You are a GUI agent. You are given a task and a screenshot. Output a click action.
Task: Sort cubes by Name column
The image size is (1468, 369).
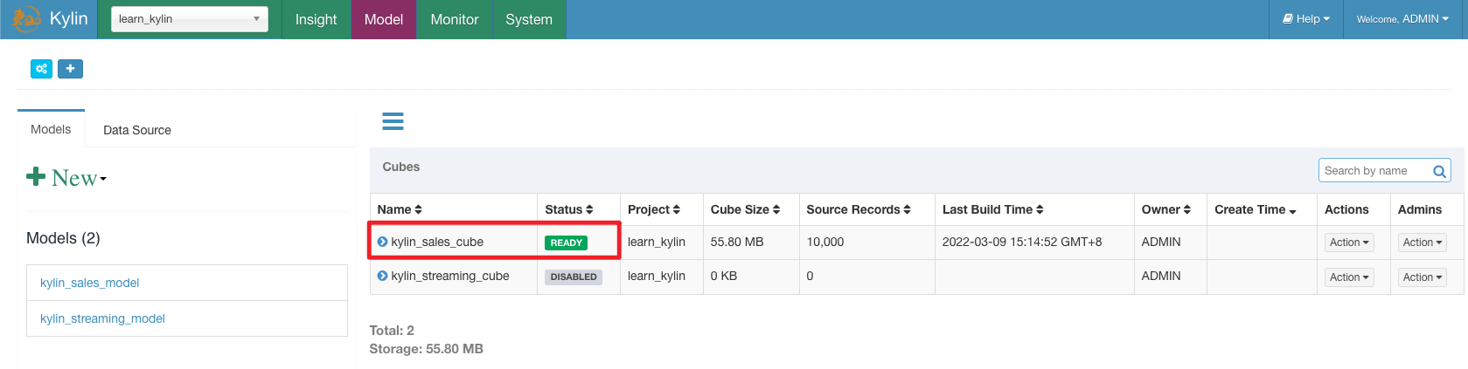400,209
